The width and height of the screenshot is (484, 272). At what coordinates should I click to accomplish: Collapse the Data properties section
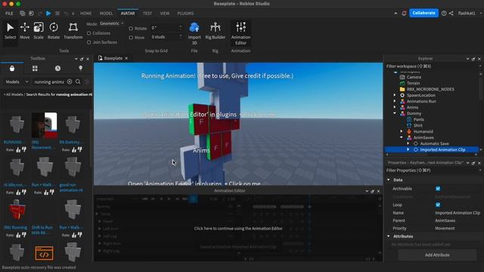pyautogui.click(x=389, y=180)
